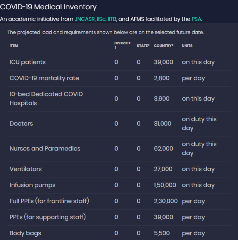Image resolution: width=238 pixels, height=240 pixels.
Task: Open the JNCASR link
Action: [x=85, y=19]
